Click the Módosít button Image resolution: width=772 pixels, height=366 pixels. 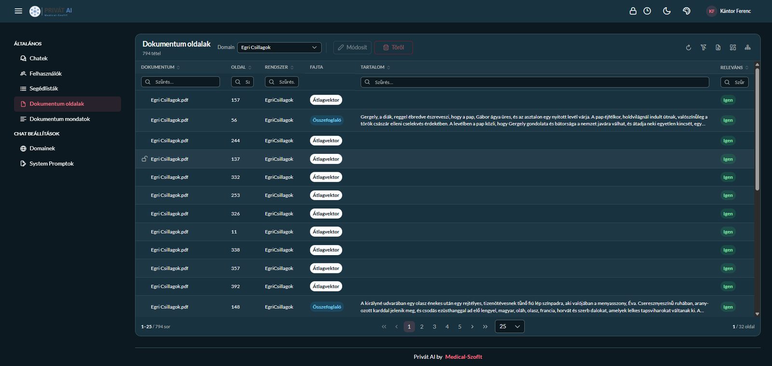coord(352,47)
